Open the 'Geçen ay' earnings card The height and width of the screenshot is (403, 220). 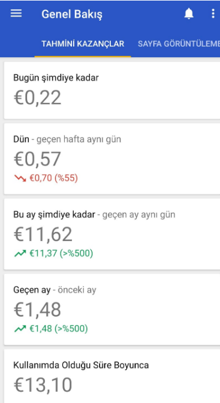pos(112,309)
